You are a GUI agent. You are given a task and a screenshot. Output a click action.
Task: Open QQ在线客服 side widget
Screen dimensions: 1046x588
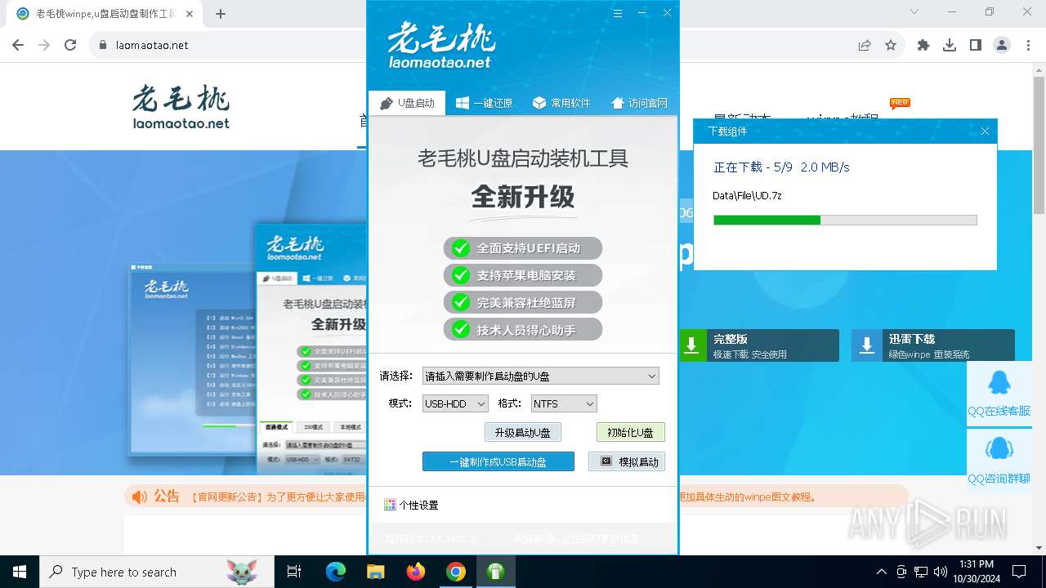(x=999, y=394)
